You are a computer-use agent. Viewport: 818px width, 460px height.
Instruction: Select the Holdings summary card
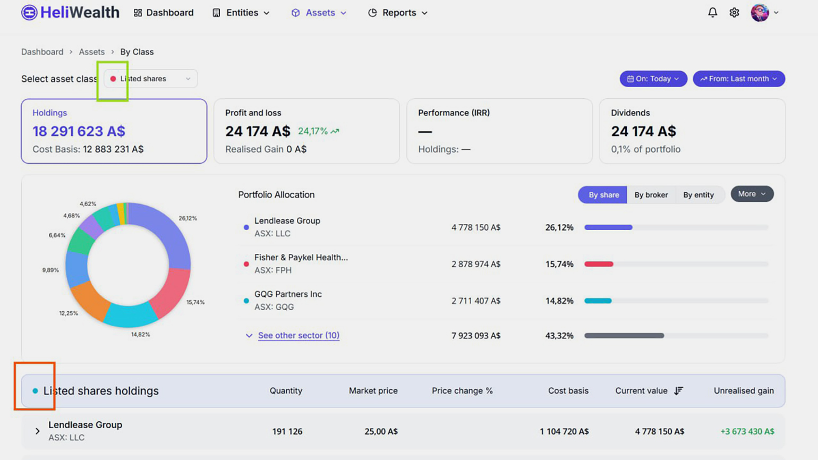(114, 131)
